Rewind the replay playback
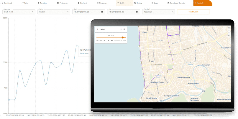The image size is (238, 119). 104,40
